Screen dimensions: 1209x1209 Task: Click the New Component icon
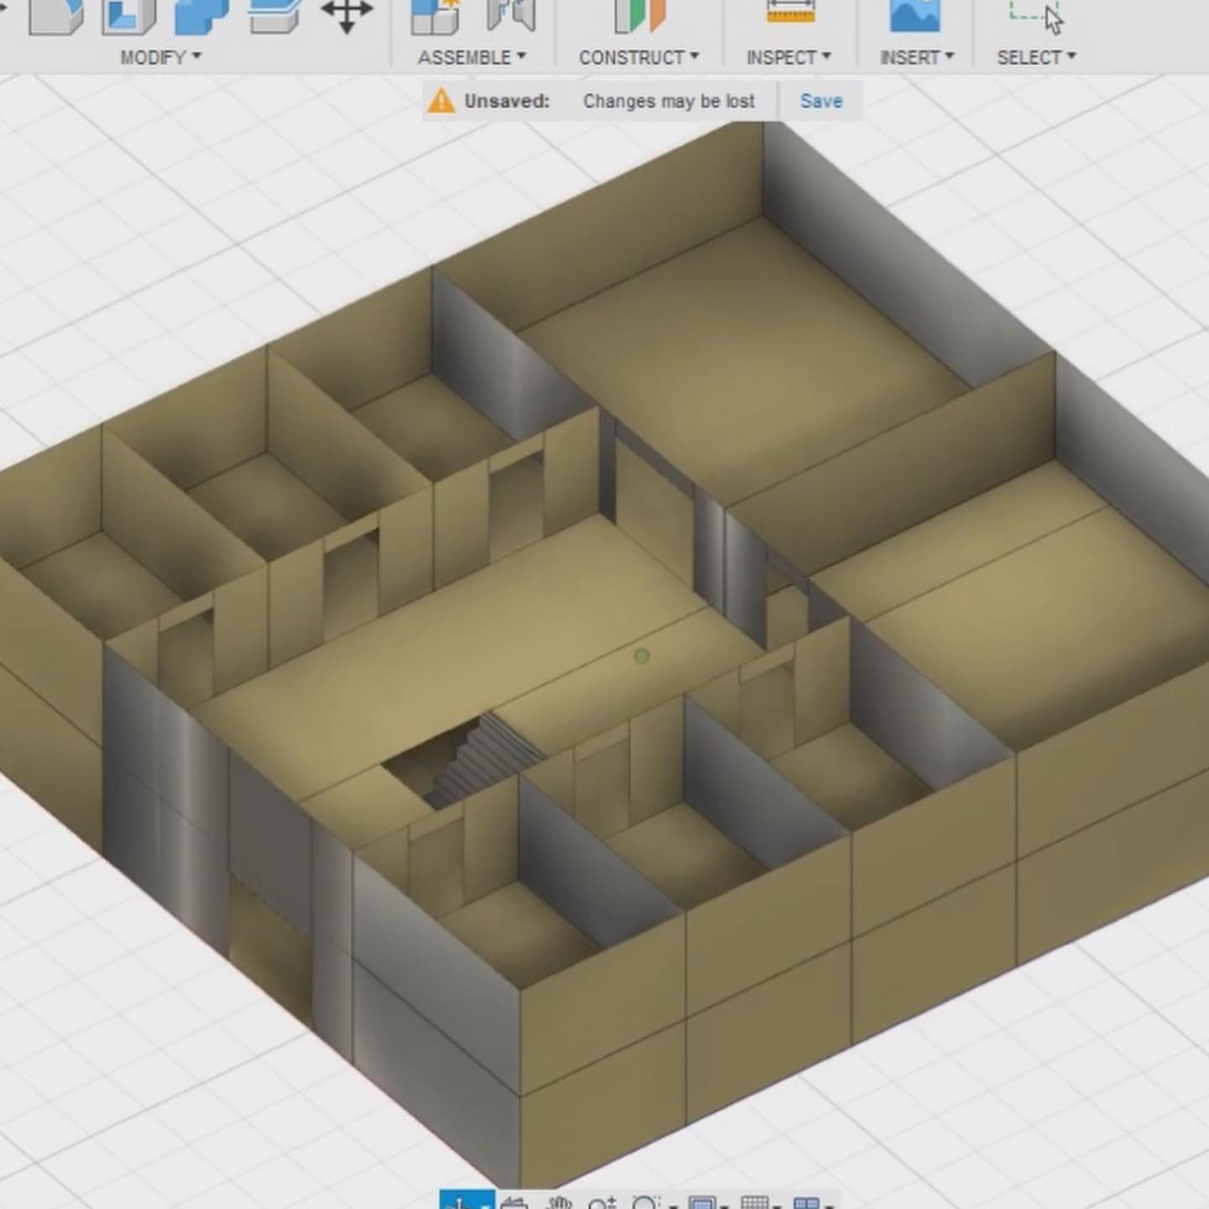435,17
